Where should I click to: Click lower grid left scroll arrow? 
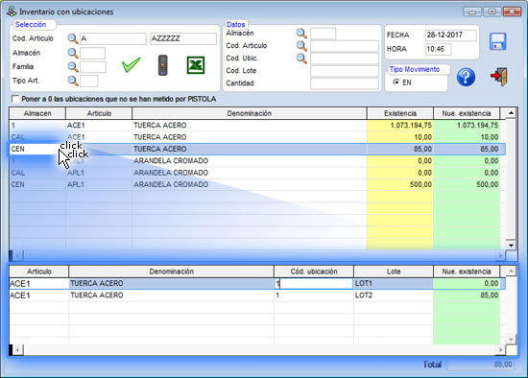click(17, 350)
